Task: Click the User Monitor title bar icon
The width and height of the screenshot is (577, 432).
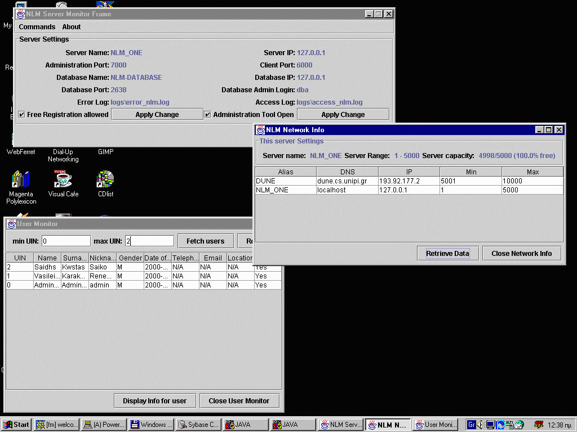Action: click(x=11, y=224)
